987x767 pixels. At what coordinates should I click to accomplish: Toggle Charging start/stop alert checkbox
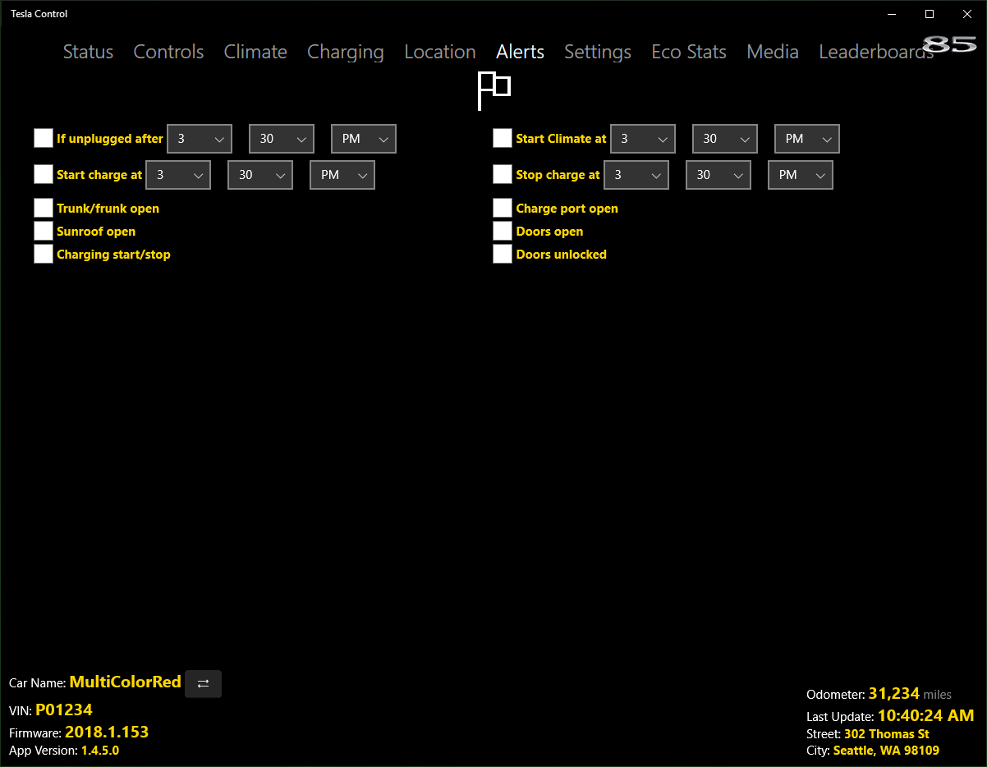click(44, 254)
